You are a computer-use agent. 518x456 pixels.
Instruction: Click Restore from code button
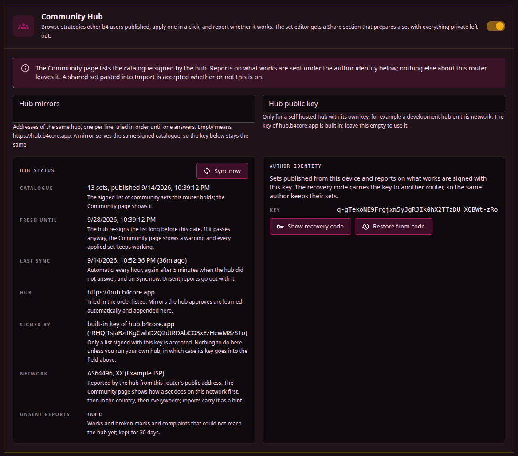pyautogui.click(x=393, y=227)
